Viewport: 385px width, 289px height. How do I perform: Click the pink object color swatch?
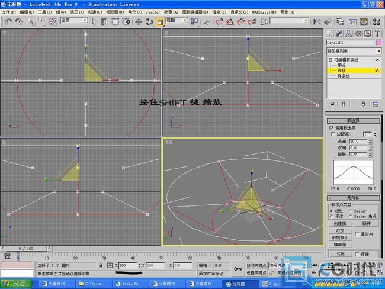379,43
